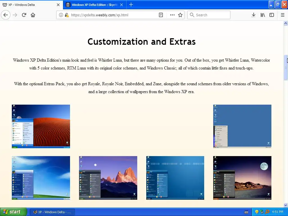The height and width of the screenshot is (216, 288).
Task: Open the plain blue Embedded-style screenshot
Action: coord(175,178)
